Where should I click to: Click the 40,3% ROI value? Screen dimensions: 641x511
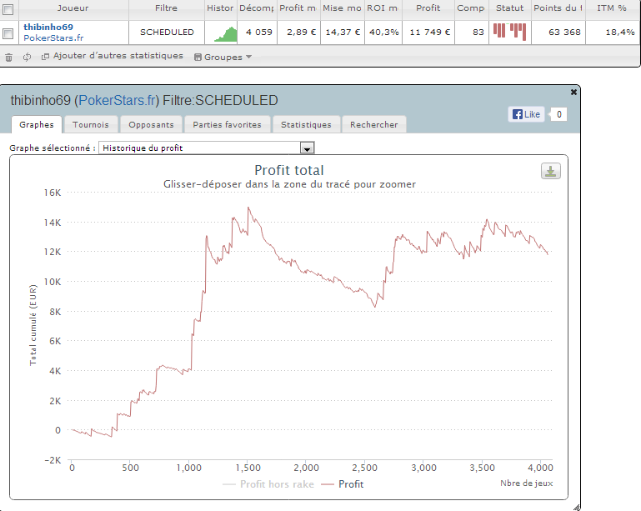coord(383,33)
